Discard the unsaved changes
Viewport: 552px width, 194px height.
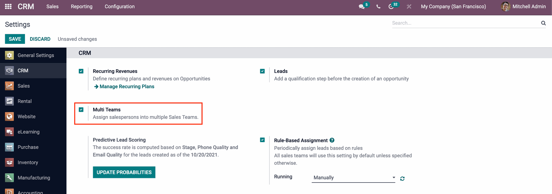40,39
